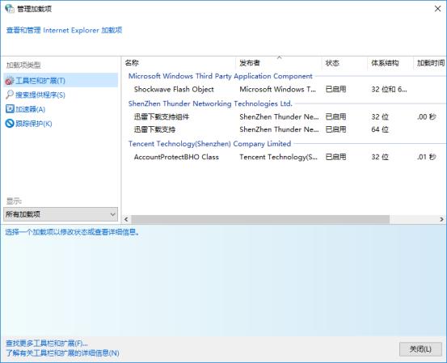Click publisher Microsoft Windows T... cell

point(278,89)
